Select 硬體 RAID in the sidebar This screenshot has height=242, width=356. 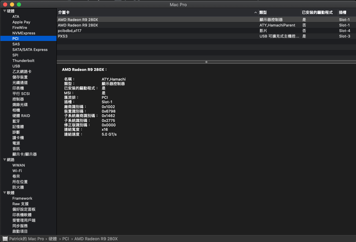click(21, 116)
